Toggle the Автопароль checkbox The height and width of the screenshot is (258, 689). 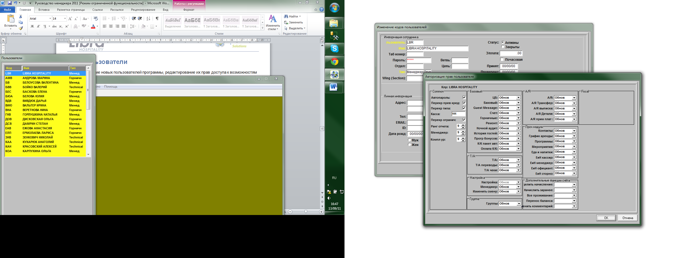[x=464, y=98]
